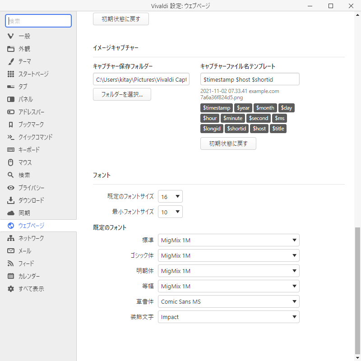Viewport: 361px width, 361px height.
Task: Insert the $ms token
Action: click(x=279, y=118)
